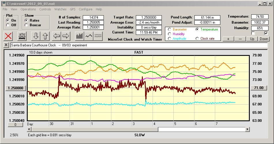The image size is (274, 144).
Task: Click the small X beside the description field
Action: (x=6, y=45)
